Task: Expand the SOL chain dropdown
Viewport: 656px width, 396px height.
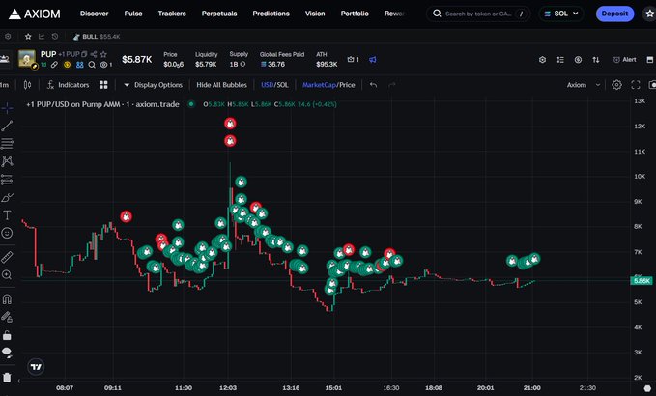Action: point(561,14)
